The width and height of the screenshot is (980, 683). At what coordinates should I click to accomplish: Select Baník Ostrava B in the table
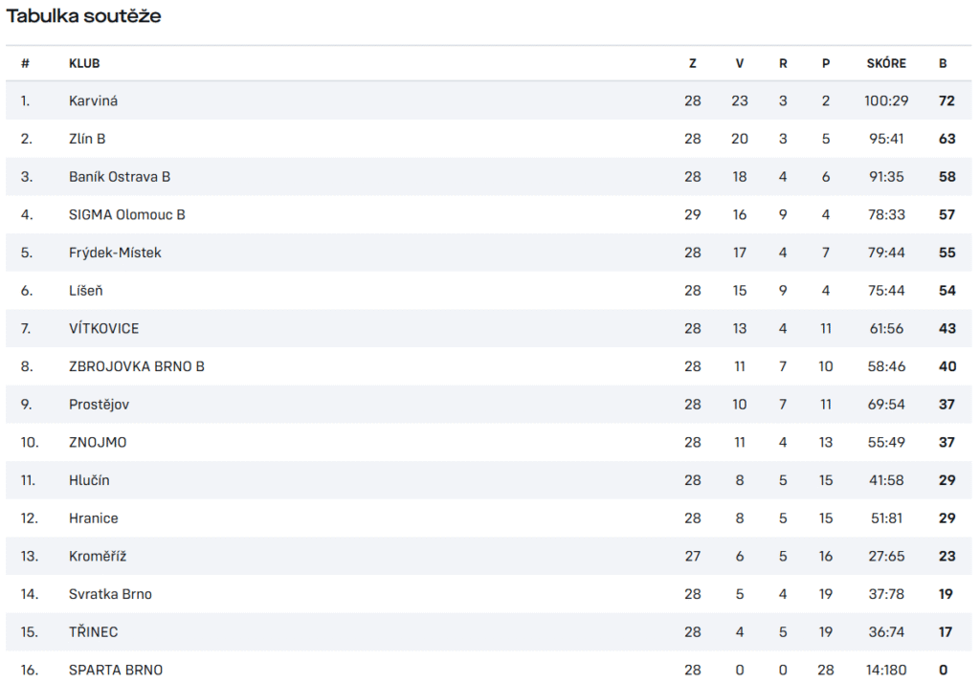tap(120, 177)
